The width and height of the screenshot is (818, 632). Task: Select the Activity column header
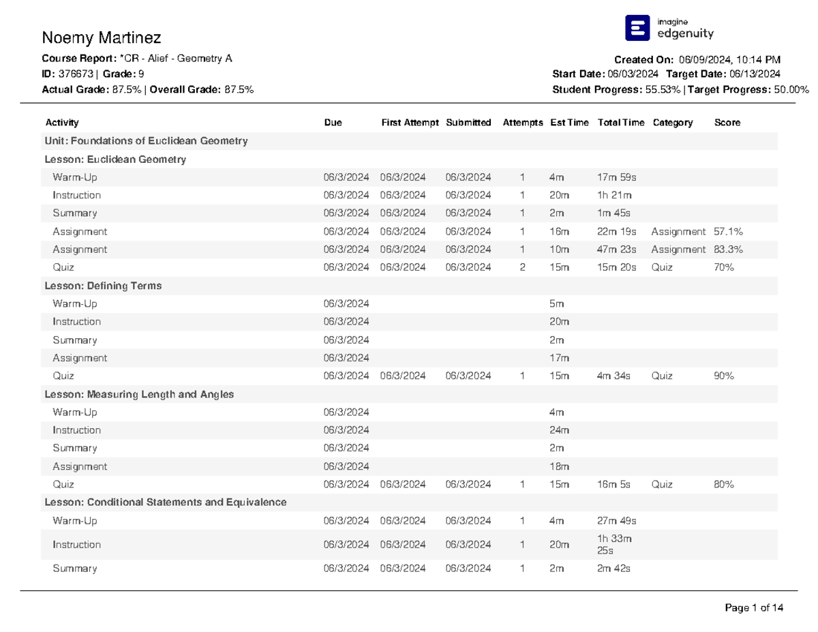[62, 123]
